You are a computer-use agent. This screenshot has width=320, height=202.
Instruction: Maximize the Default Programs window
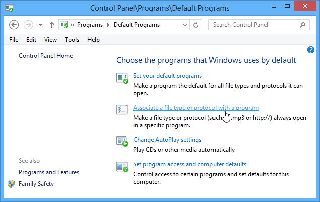click(287, 6)
